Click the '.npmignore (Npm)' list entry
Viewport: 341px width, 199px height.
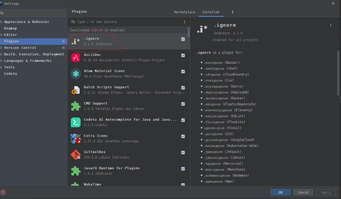[x=219, y=181]
